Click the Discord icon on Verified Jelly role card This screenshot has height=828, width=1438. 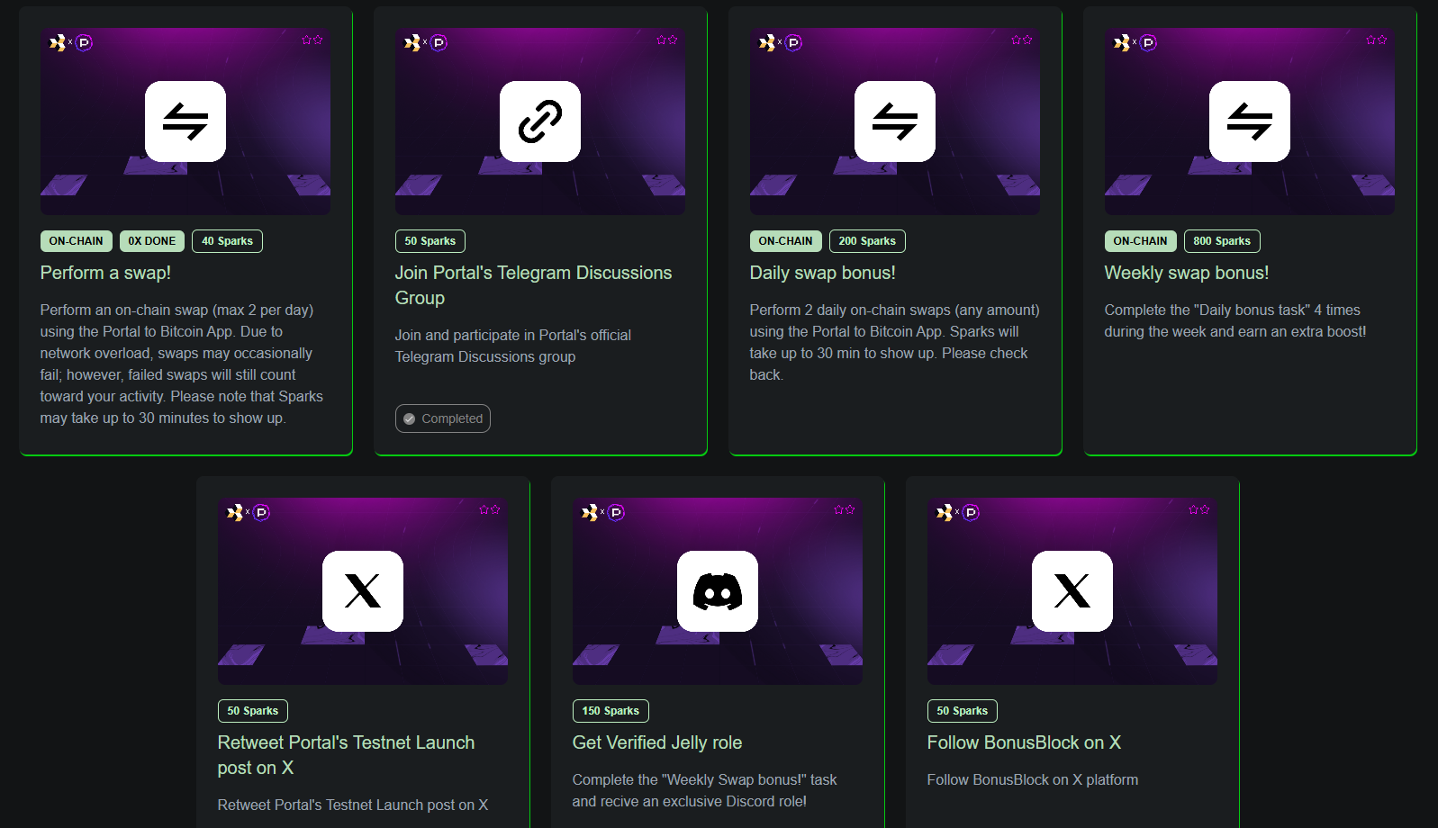point(718,591)
